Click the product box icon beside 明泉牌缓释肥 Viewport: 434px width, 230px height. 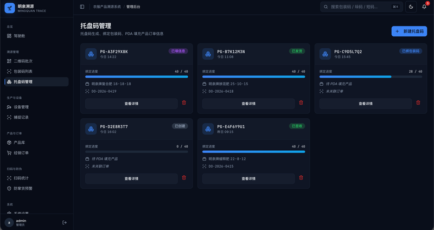tap(205, 159)
